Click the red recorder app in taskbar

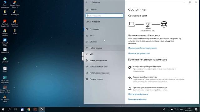point(35,109)
